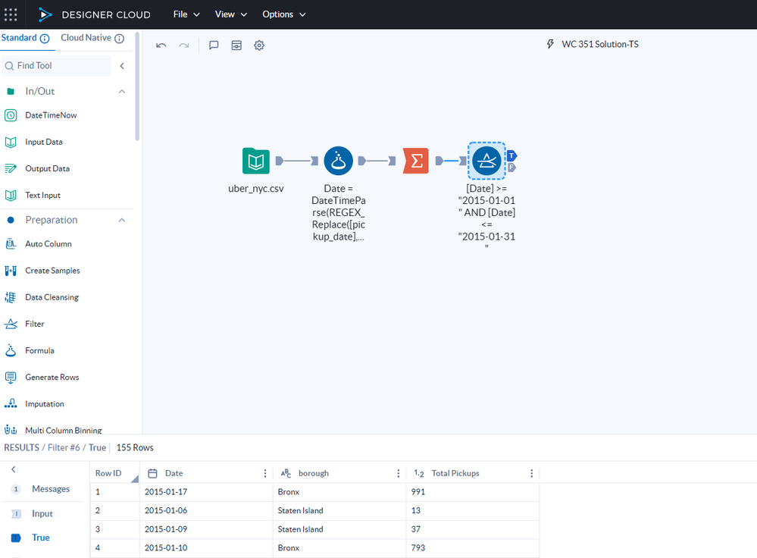
Task: Select the Total Pickups cell 991
Action: coord(473,492)
